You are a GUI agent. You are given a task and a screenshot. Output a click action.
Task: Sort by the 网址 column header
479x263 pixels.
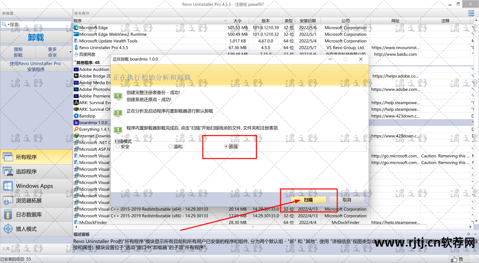pyautogui.click(x=395, y=21)
